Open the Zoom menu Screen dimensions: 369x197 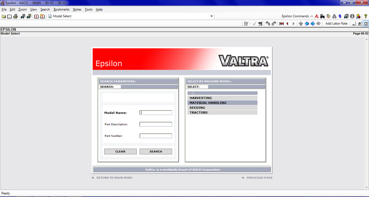(x=22, y=10)
